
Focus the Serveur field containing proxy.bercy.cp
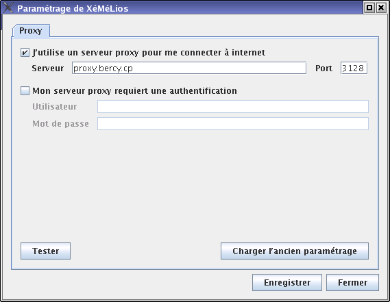click(x=189, y=68)
